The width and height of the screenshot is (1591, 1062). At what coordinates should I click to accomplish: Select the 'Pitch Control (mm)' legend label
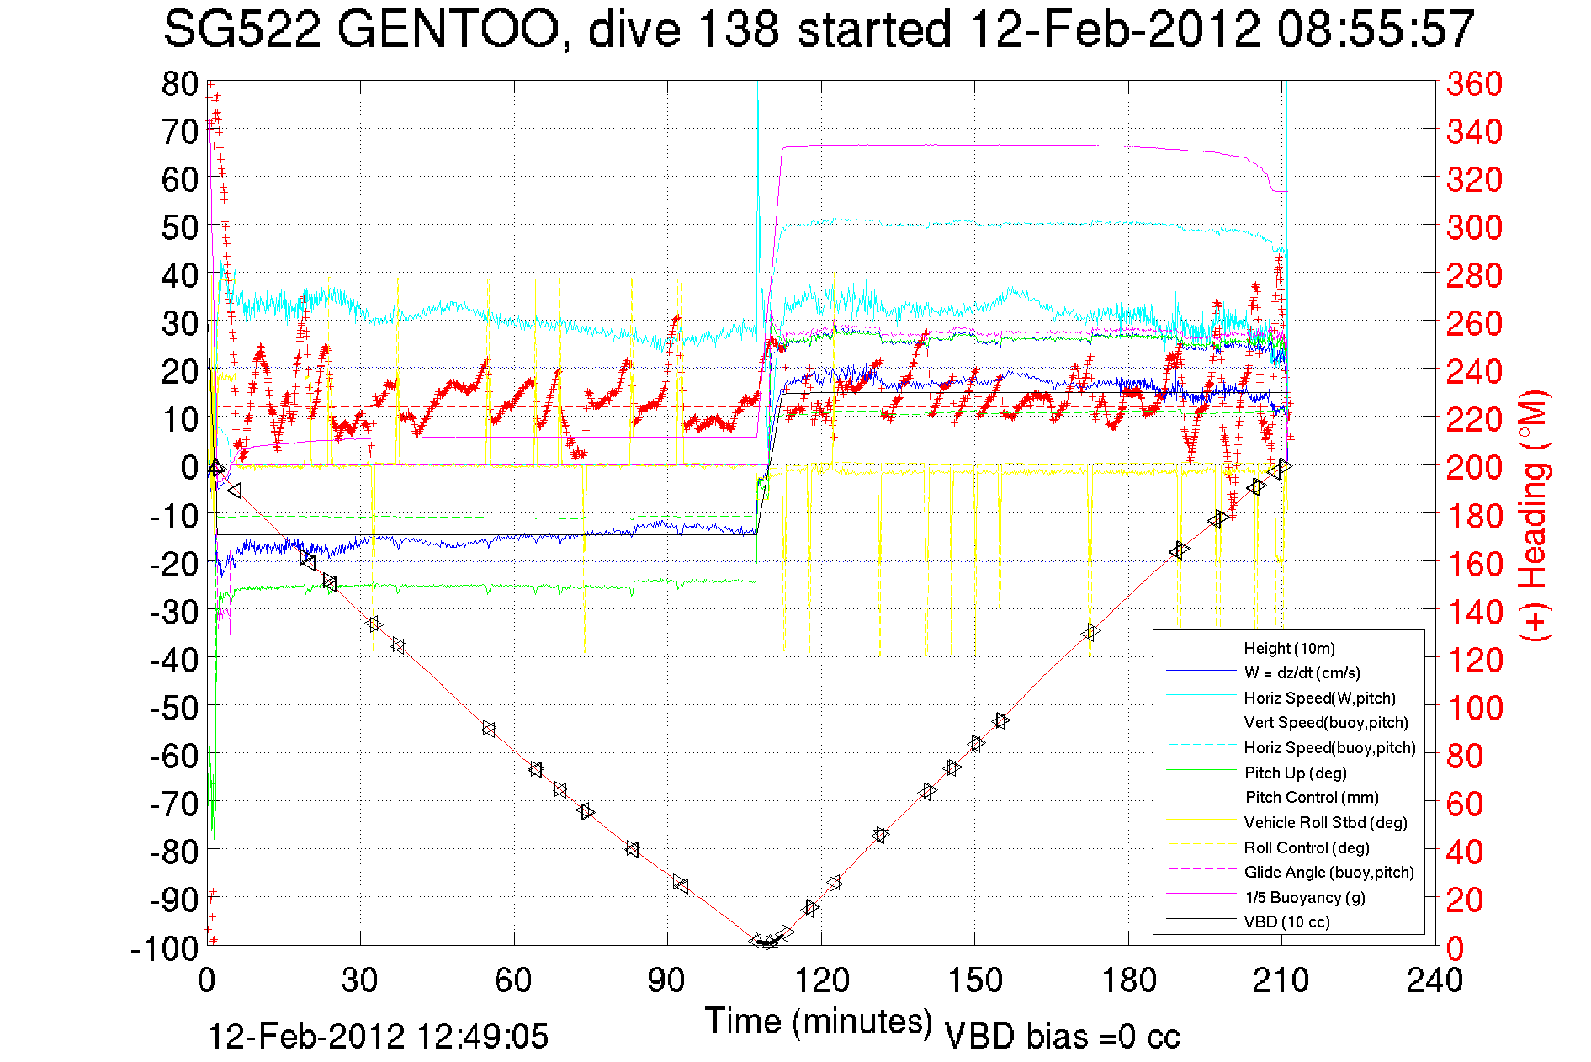tap(1312, 797)
